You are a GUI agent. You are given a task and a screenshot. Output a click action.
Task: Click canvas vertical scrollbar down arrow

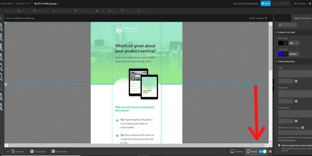click(x=271, y=142)
